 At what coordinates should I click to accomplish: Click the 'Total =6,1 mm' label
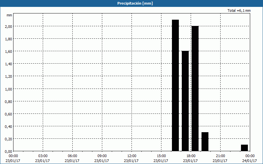tap(239, 10)
